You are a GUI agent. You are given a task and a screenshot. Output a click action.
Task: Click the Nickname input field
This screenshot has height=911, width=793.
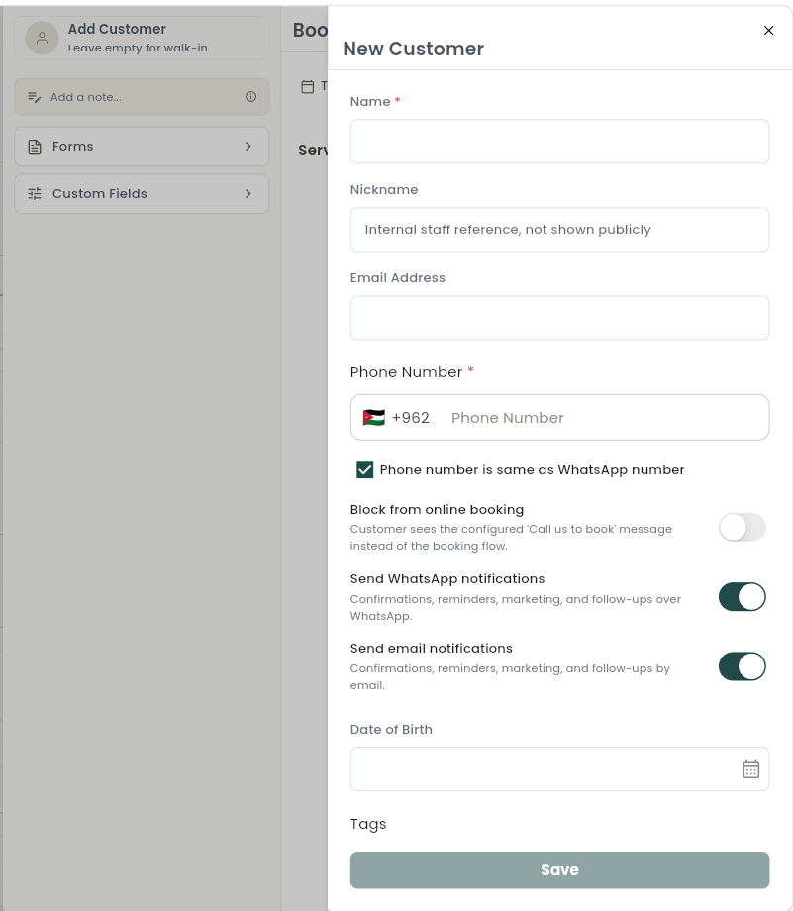(x=559, y=230)
